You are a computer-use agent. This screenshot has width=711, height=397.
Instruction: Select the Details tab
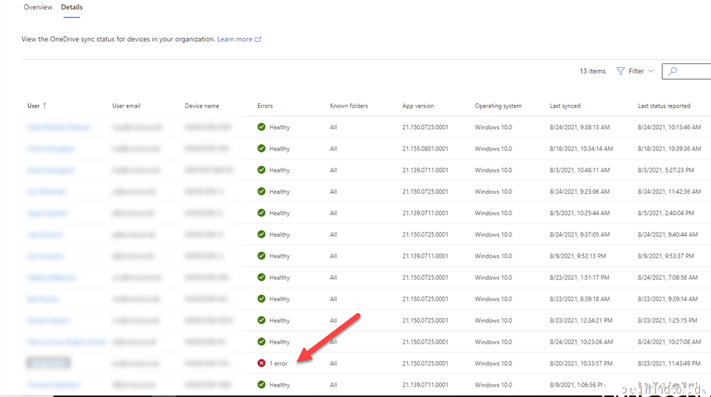(72, 7)
